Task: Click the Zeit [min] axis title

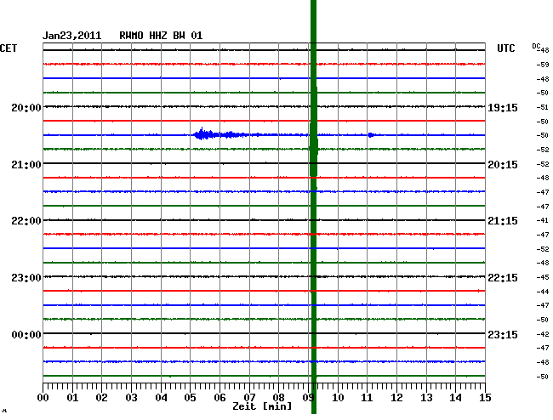Action: [262, 406]
